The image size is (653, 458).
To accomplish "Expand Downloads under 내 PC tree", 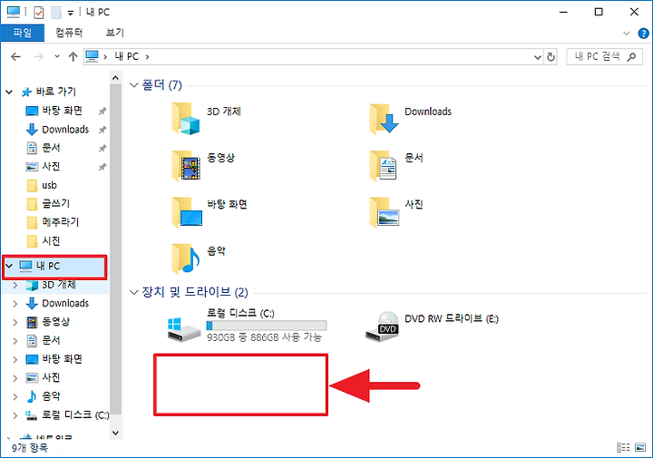I will tap(15, 304).
